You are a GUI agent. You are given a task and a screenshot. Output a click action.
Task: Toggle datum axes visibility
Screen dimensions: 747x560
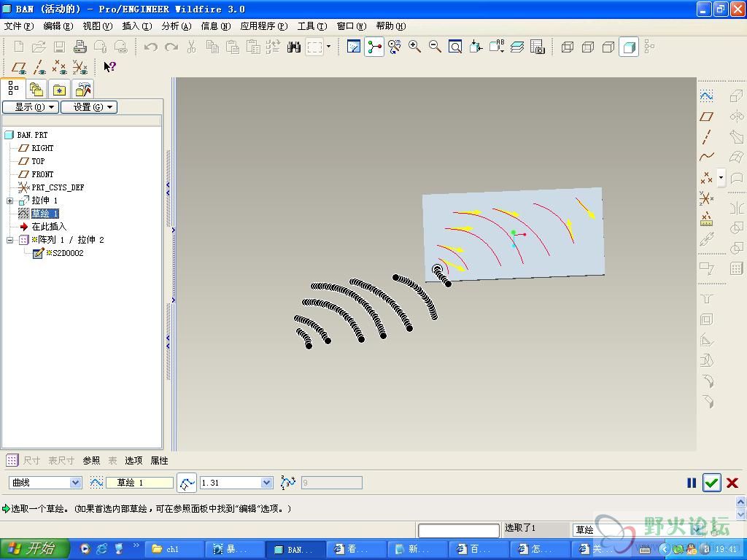tap(39, 68)
